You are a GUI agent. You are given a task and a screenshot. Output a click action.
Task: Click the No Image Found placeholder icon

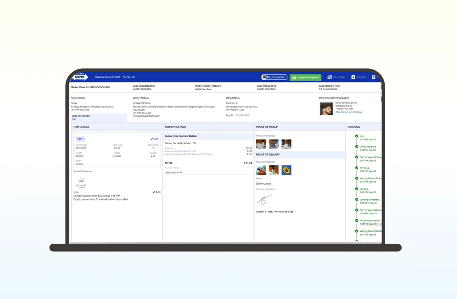[81, 180]
